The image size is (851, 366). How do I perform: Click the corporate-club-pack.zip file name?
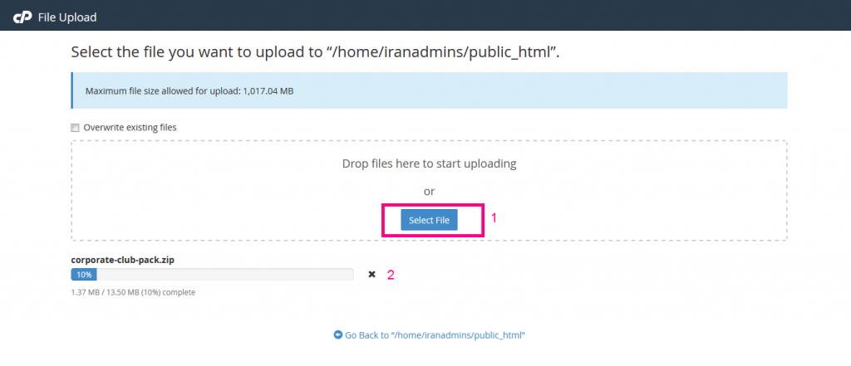click(123, 260)
